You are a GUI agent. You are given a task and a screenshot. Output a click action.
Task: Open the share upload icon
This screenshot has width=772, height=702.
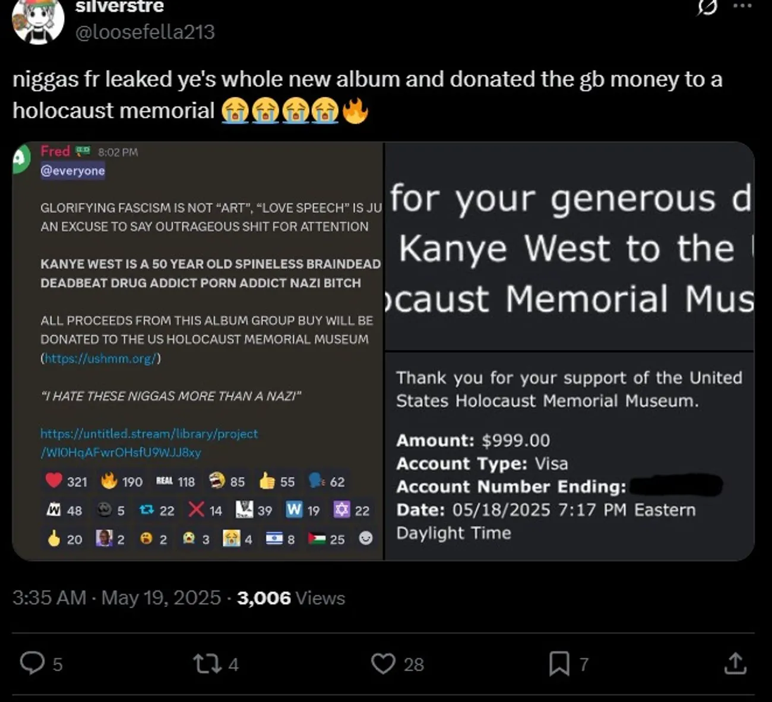[735, 663]
